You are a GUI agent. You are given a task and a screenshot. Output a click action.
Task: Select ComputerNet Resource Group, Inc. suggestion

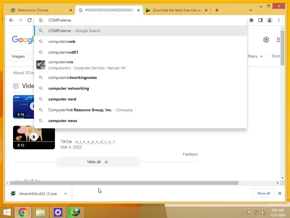coord(140,110)
